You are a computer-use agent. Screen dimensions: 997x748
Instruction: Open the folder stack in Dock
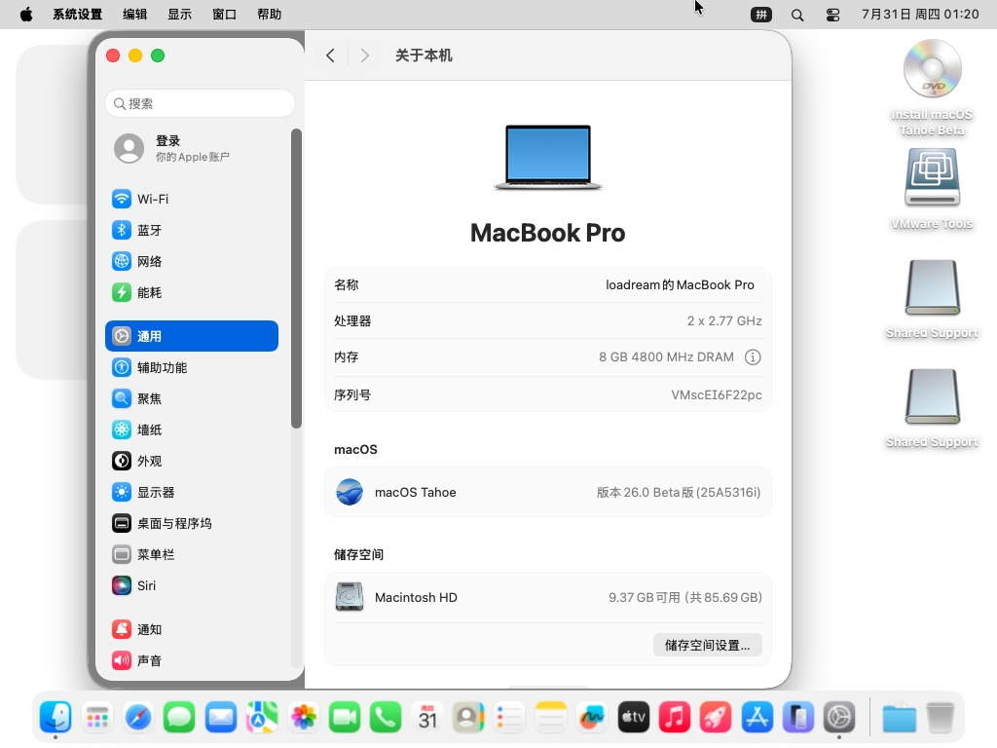(899, 718)
